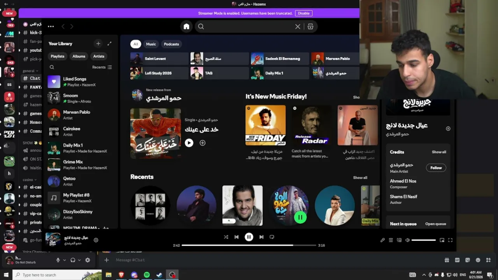Screen dimensions: 498x280
Task: Show all Credits
Action: pos(439,152)
